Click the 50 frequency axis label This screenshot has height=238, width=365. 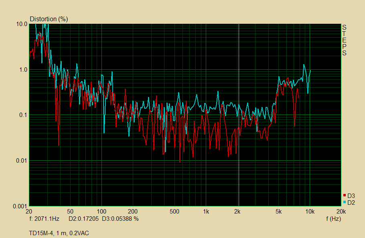[70, 212]
